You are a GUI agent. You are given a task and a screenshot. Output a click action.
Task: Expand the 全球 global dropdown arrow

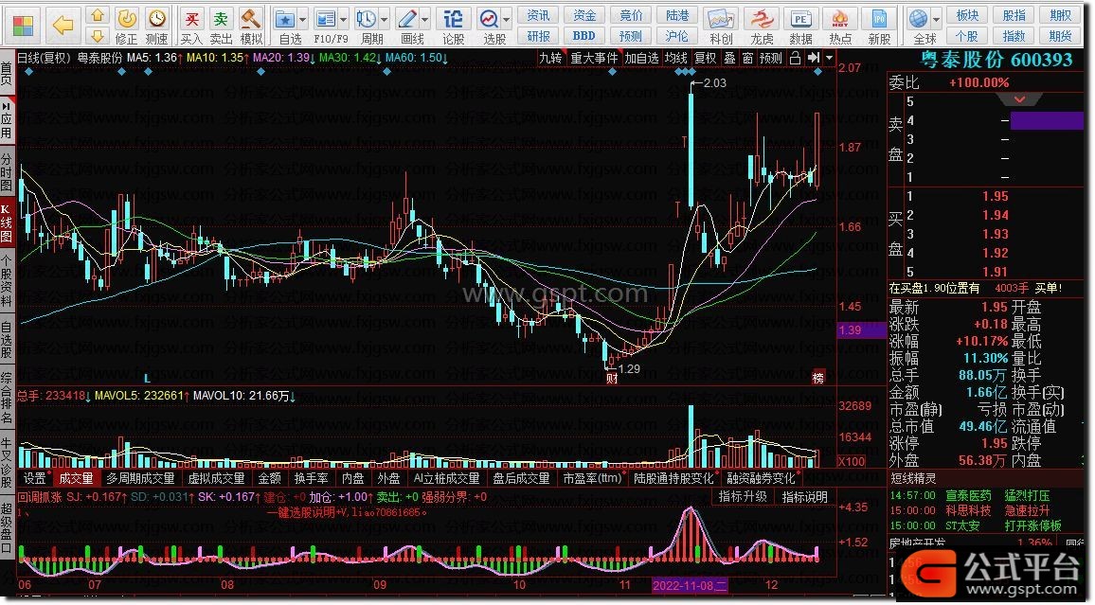coord(937,20)
